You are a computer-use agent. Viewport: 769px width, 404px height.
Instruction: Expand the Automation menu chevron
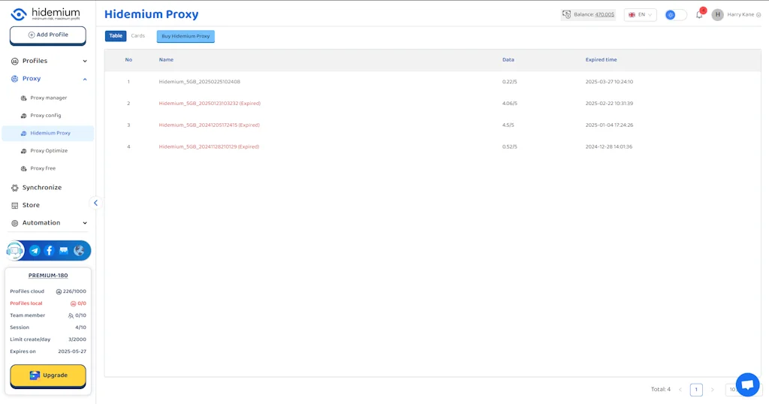(x=85, y=223)
